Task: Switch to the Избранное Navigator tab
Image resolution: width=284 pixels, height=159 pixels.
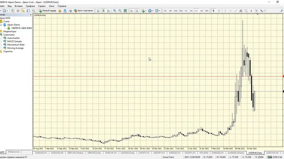Action: pos(13,152)
